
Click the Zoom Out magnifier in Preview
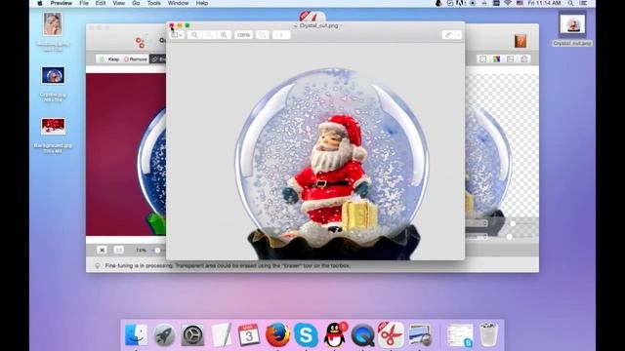tap(194, 35)
